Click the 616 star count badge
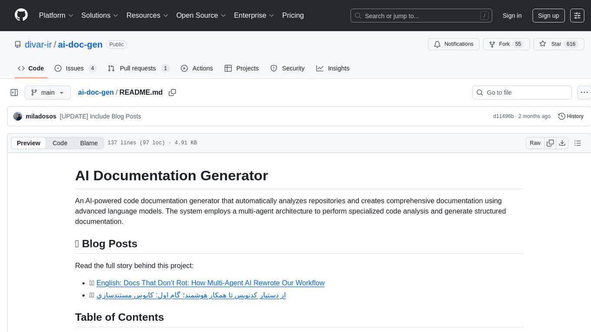The image size is (591, 332). click(x=571, y=44)
